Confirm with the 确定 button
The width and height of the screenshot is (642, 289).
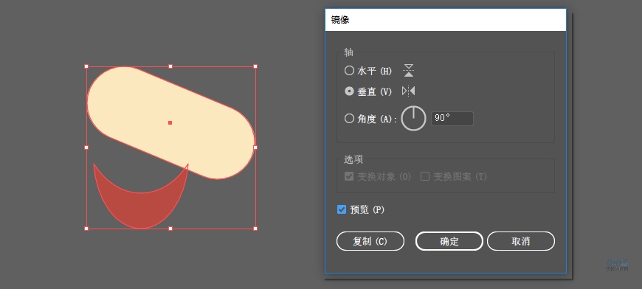click(449, 241)
